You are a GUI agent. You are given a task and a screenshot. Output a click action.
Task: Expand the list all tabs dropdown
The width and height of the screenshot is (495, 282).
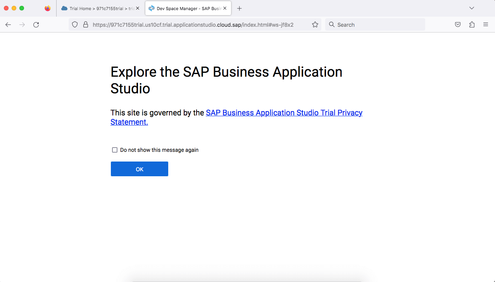[x=472, y=8]
